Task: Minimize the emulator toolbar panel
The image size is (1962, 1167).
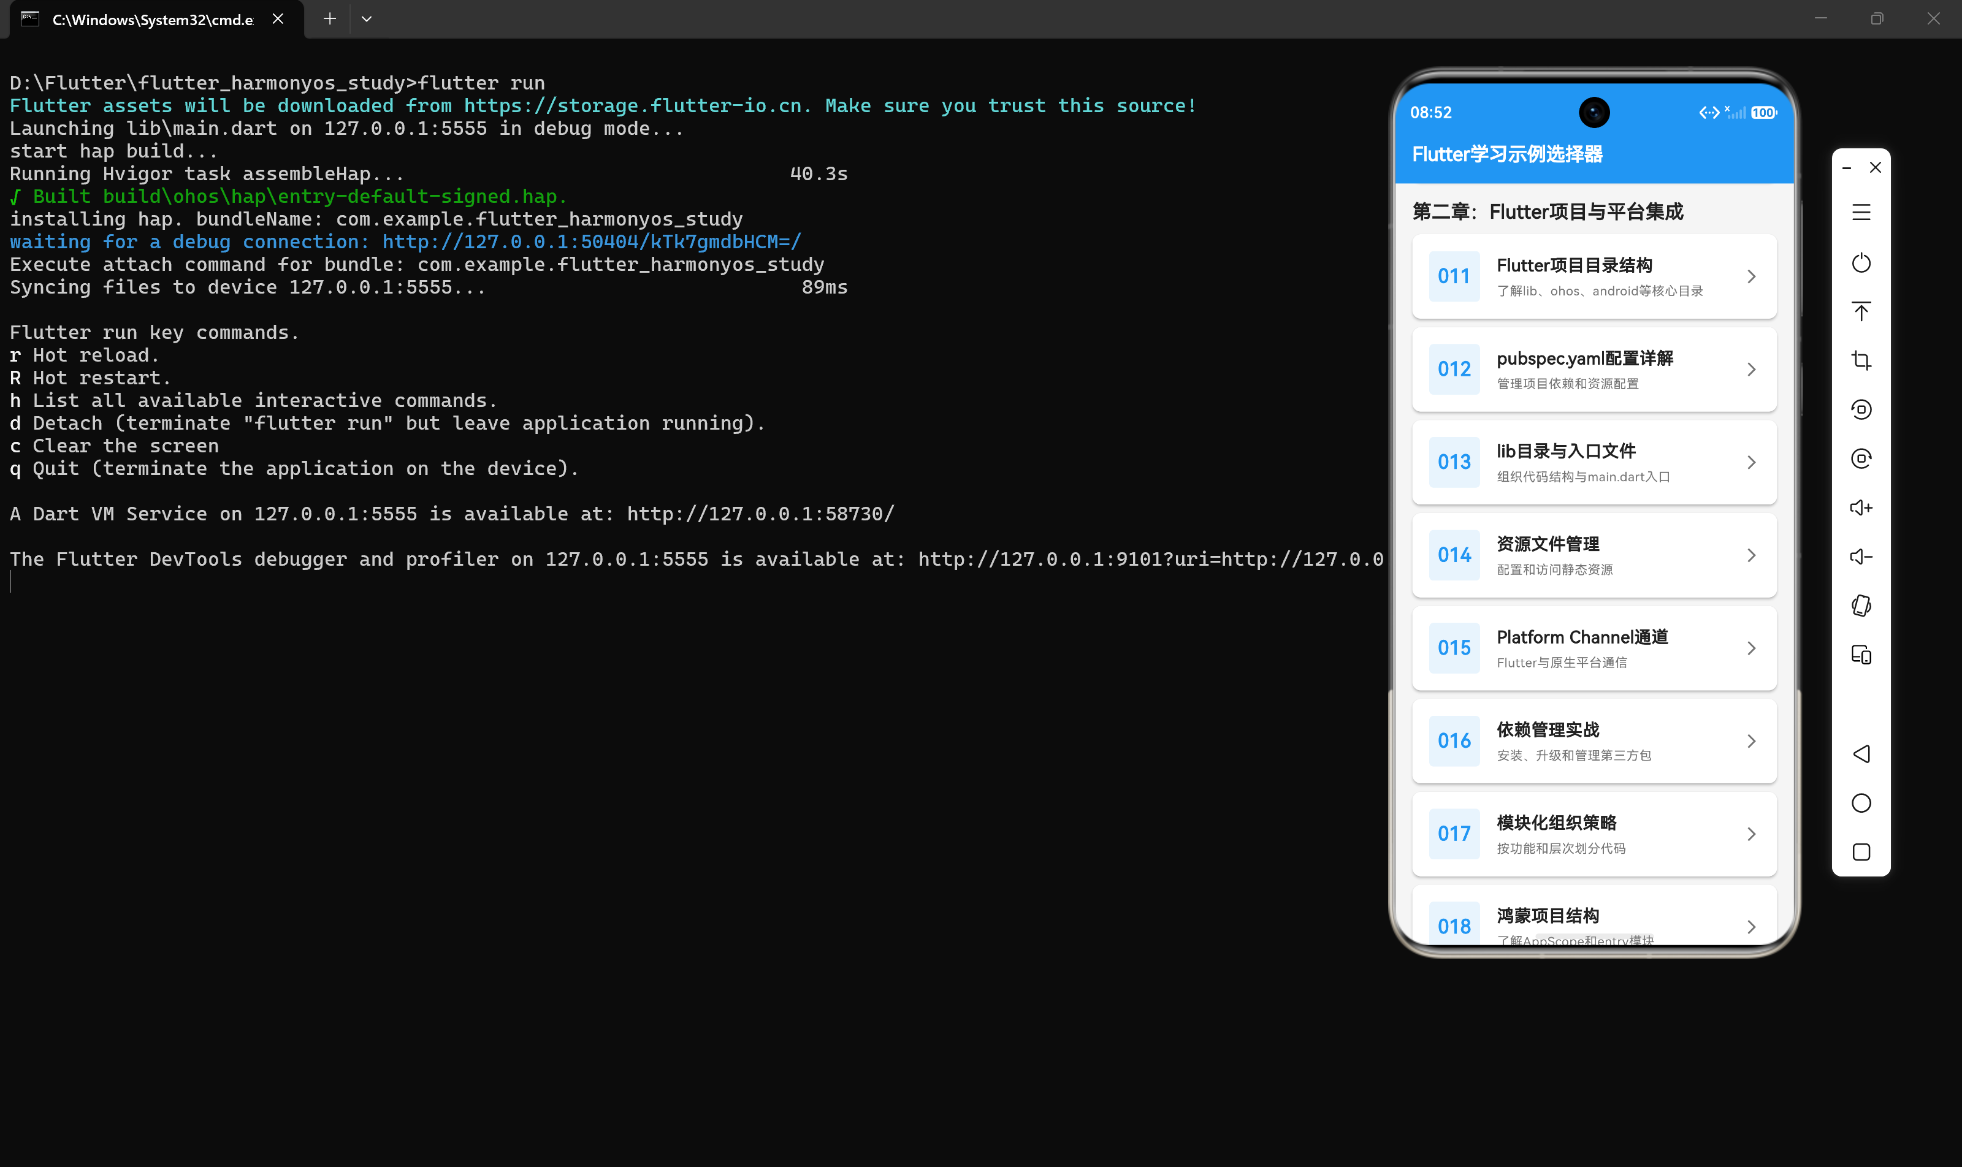Action: click(1846, 169)
